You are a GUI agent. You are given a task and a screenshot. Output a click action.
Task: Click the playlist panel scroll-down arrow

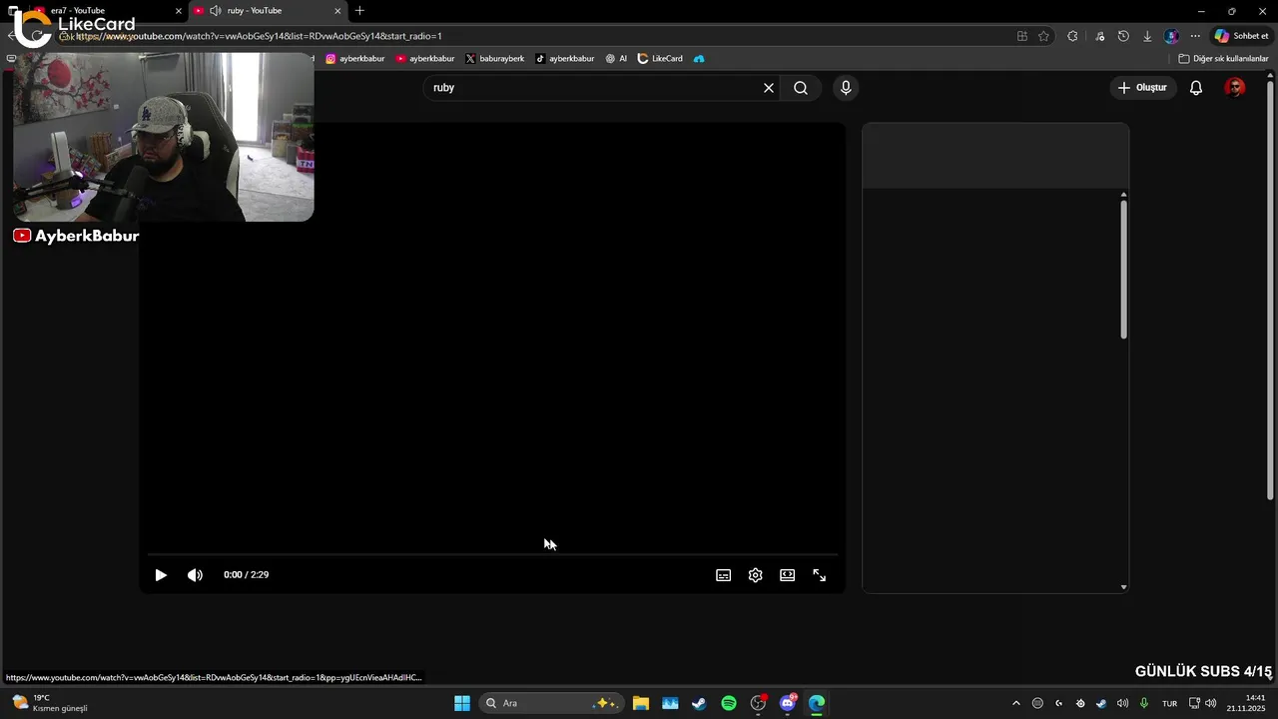coord(1123,587)
